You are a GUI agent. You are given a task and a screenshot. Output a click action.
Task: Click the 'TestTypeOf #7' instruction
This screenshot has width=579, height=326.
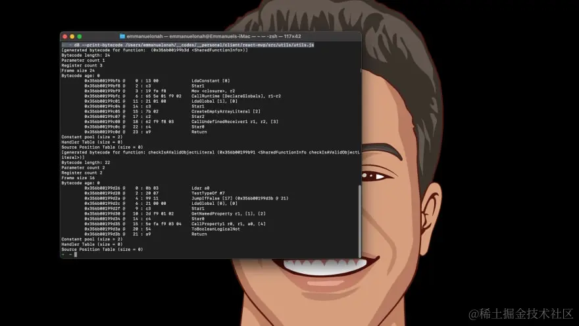(x=208, y=194)
